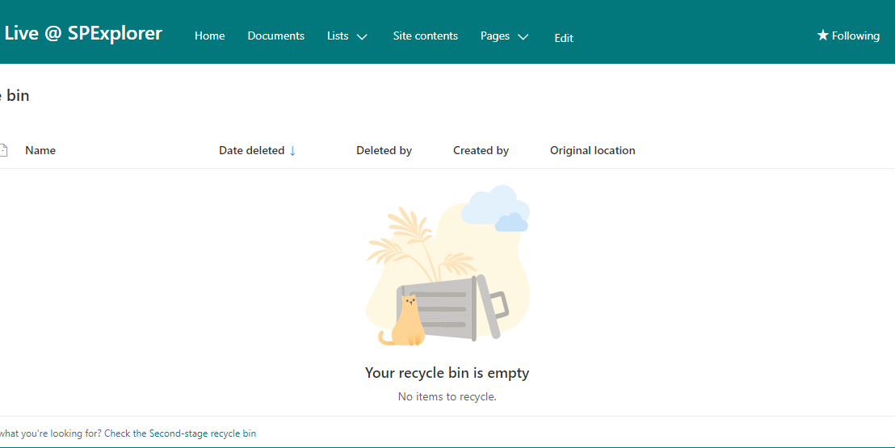
Task: Expand the Pages dropdown chevron
Action: coord(523,37)
